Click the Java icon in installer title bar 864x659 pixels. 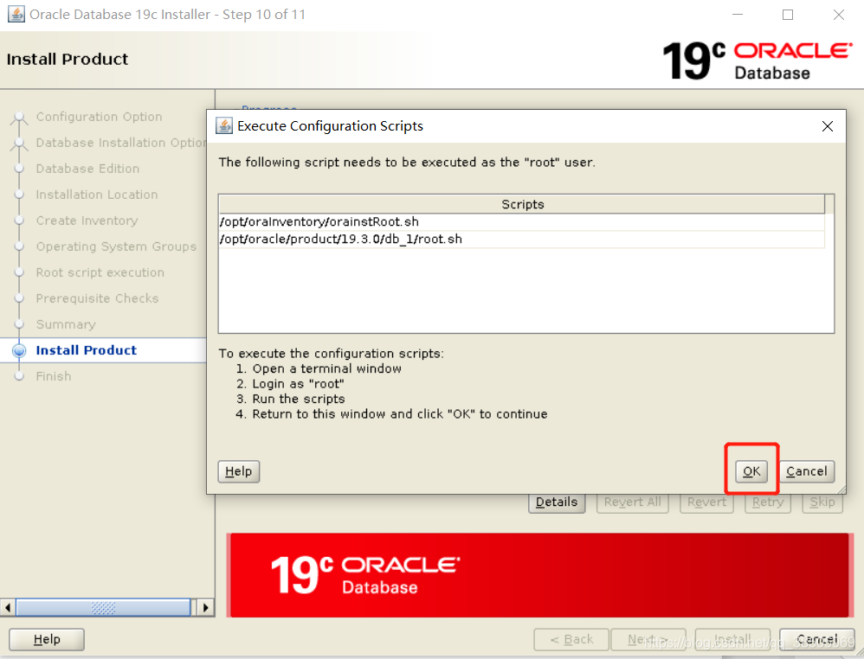tap(16, 15)
